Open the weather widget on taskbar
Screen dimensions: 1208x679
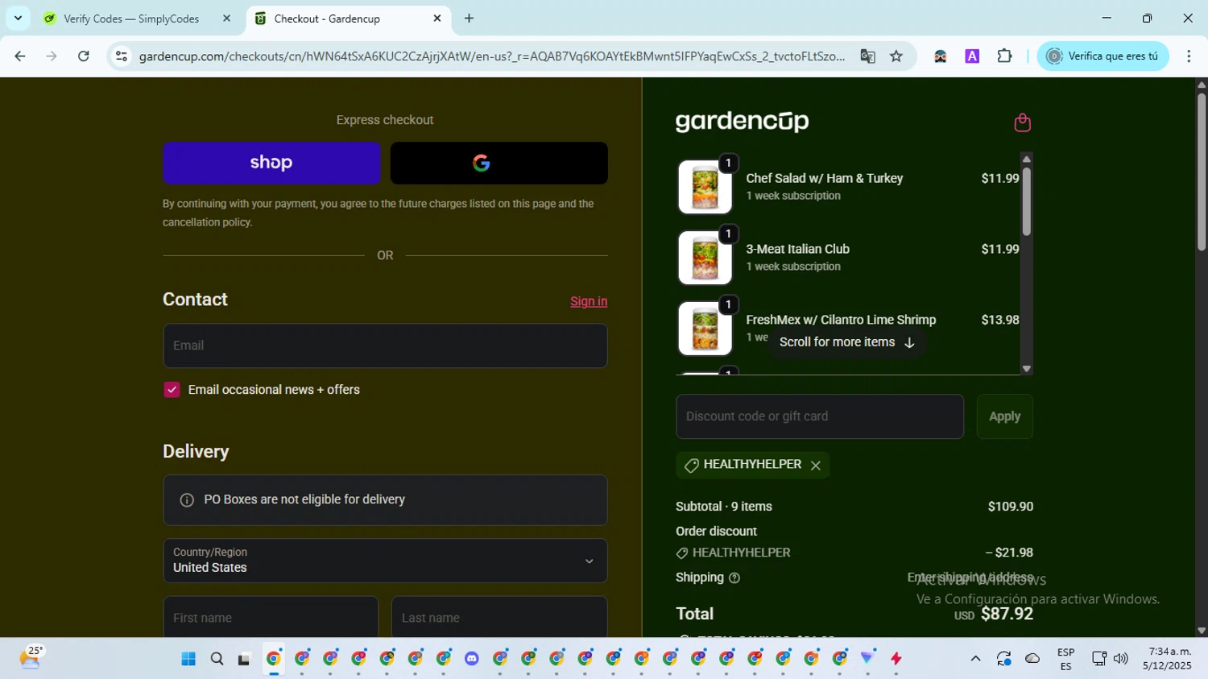point(31,657)
